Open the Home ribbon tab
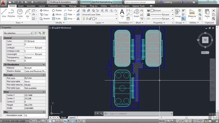Image resolution: width=219 pixels, height=123 pixels. [x=12, y=6]
